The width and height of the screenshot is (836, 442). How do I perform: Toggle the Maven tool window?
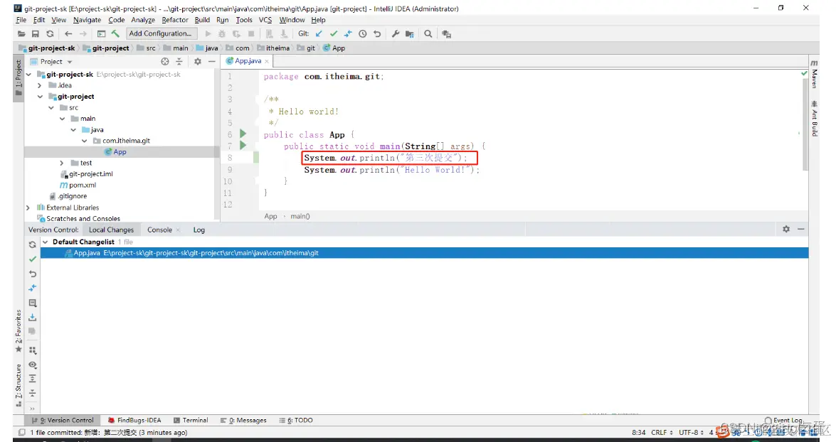click(814, 75)
